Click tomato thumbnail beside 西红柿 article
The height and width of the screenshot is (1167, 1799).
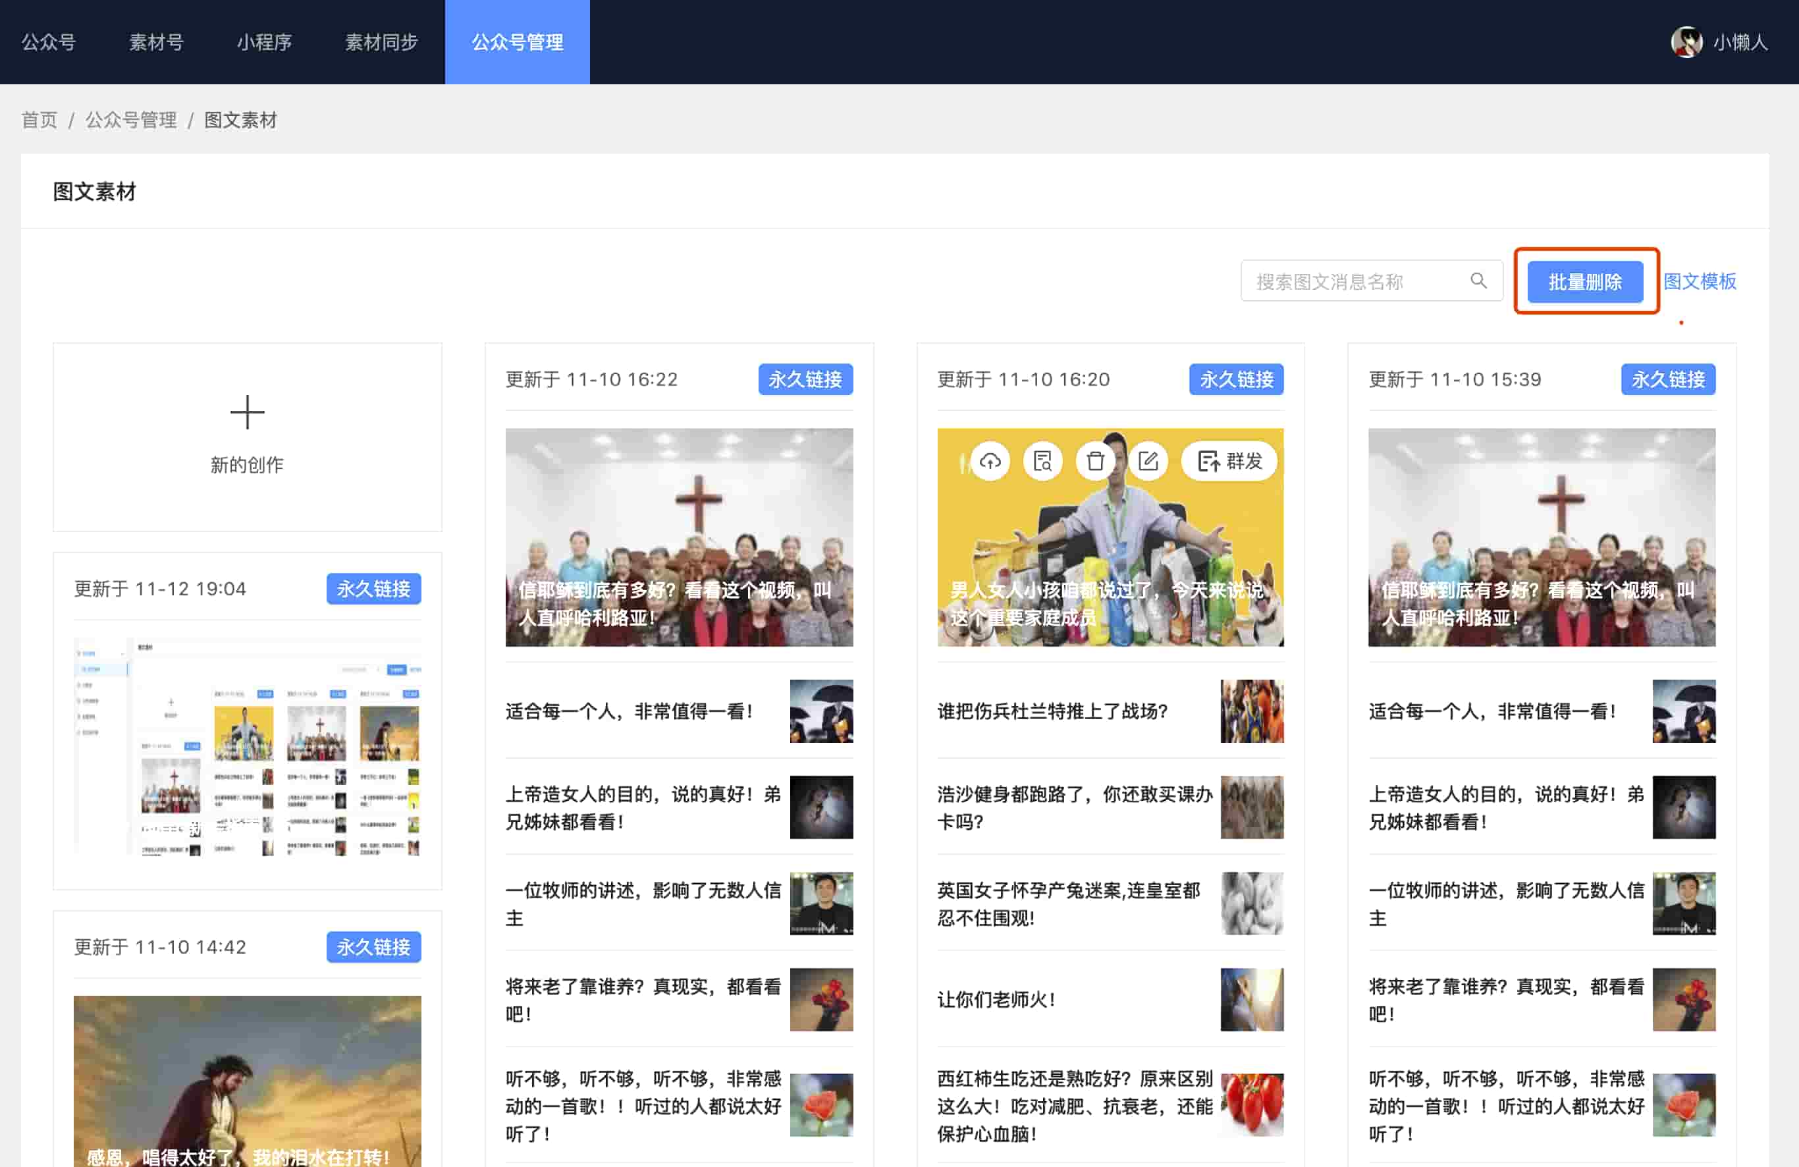tap(1252, 1105)
